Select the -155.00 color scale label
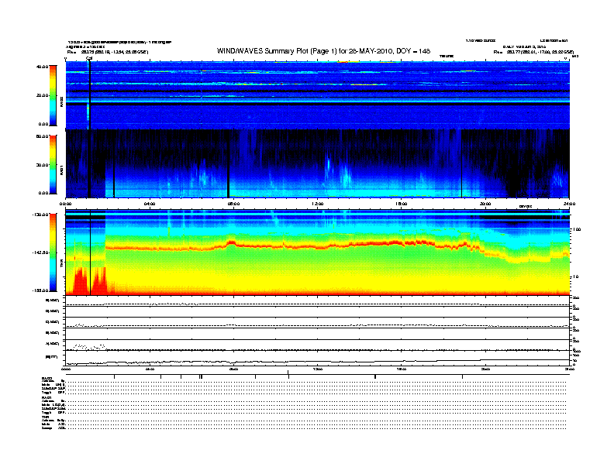The height and width of the screenshot is (474, 614). coord(40,290)
